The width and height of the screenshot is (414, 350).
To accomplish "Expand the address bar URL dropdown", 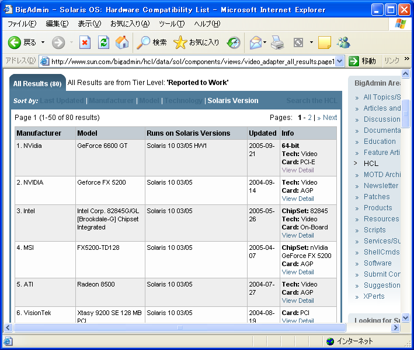I will coord(340,61).
